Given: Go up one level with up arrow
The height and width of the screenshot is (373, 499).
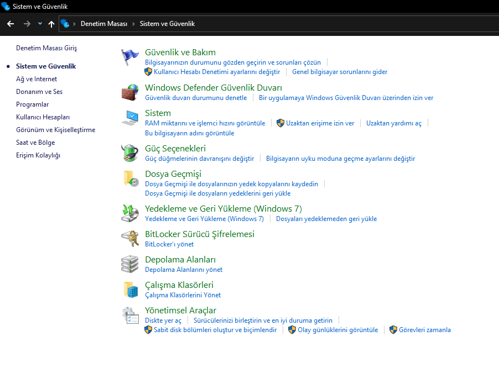Looking at the screenshot, I should click(51, 24).
